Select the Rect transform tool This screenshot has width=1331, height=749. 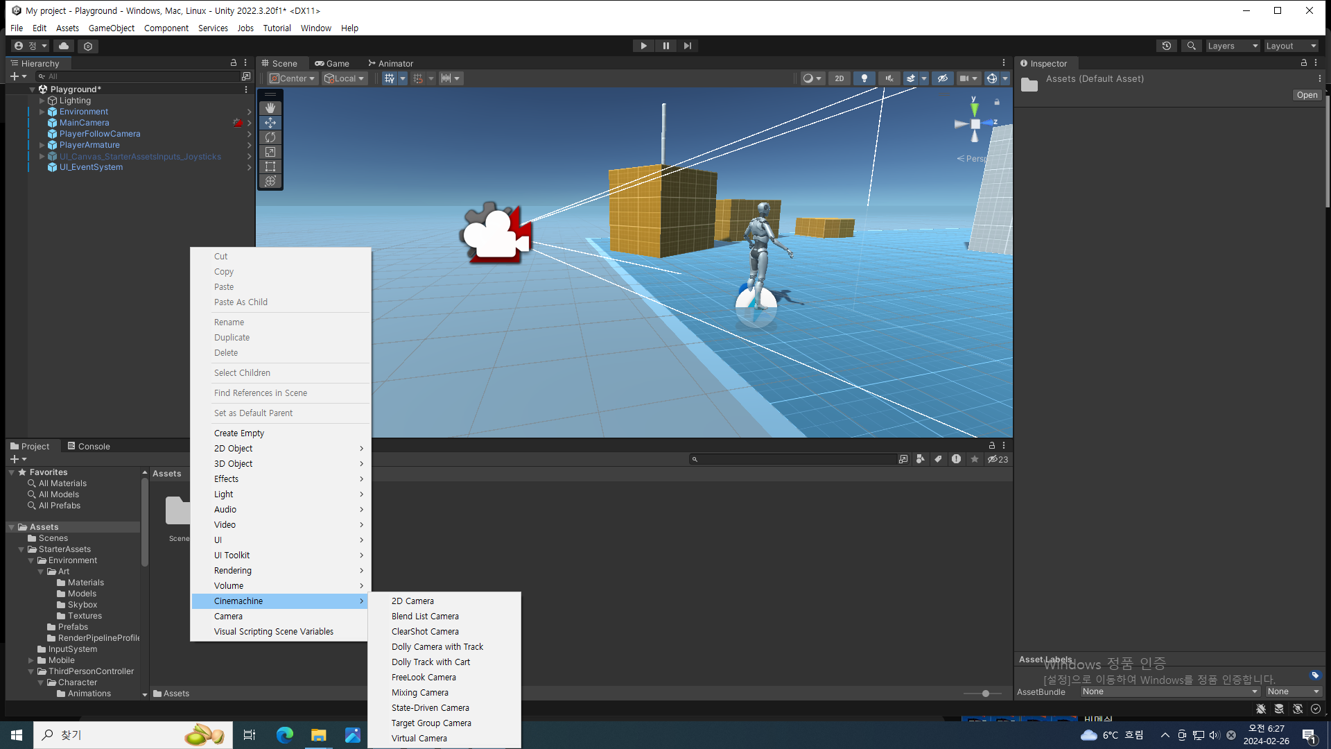pos(270,166)
